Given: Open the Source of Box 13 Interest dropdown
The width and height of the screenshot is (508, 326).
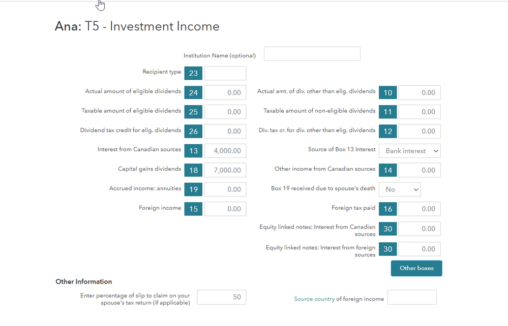Looking at the screenshot, I should (409, 151).
